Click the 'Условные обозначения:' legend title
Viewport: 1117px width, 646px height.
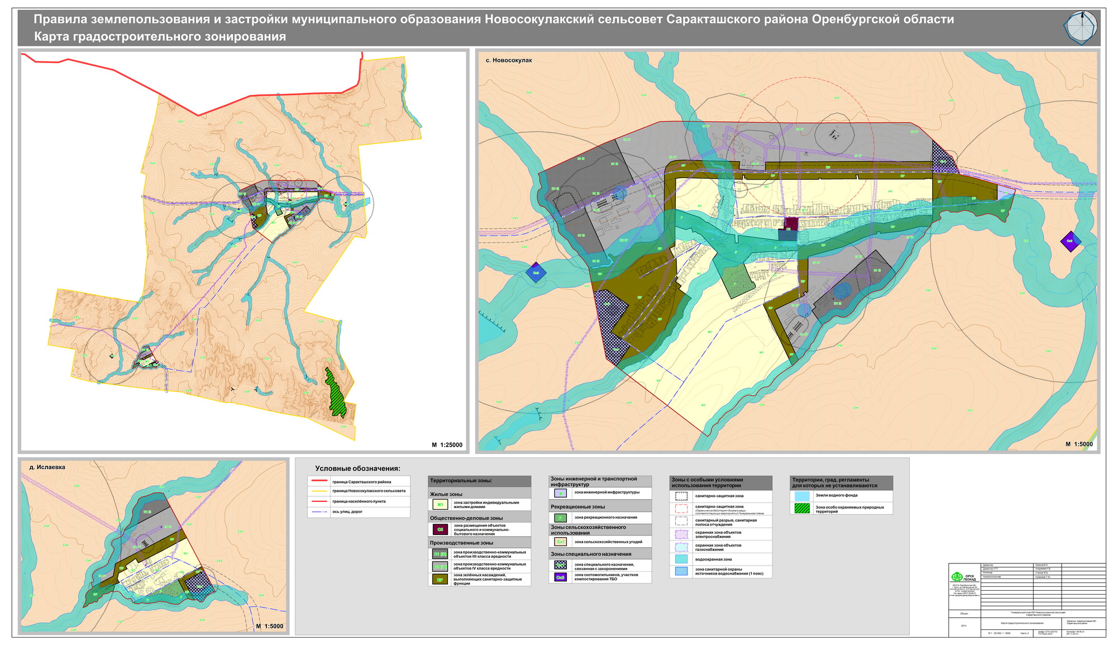(x=357, y=468)
